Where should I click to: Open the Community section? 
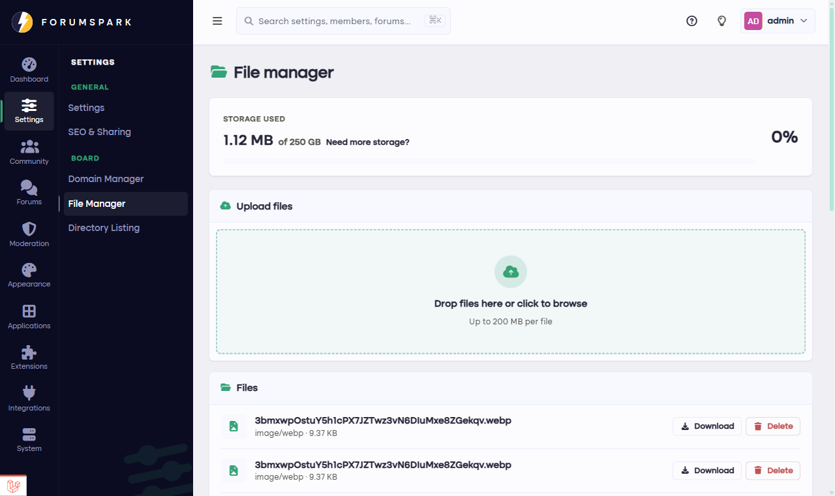(x=29, y=153)
